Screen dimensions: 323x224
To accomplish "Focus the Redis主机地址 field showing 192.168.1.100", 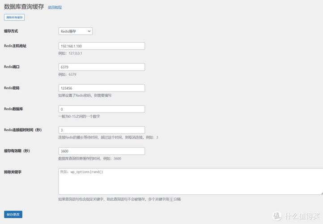I will pyautogui.click(x=102, y=46).
